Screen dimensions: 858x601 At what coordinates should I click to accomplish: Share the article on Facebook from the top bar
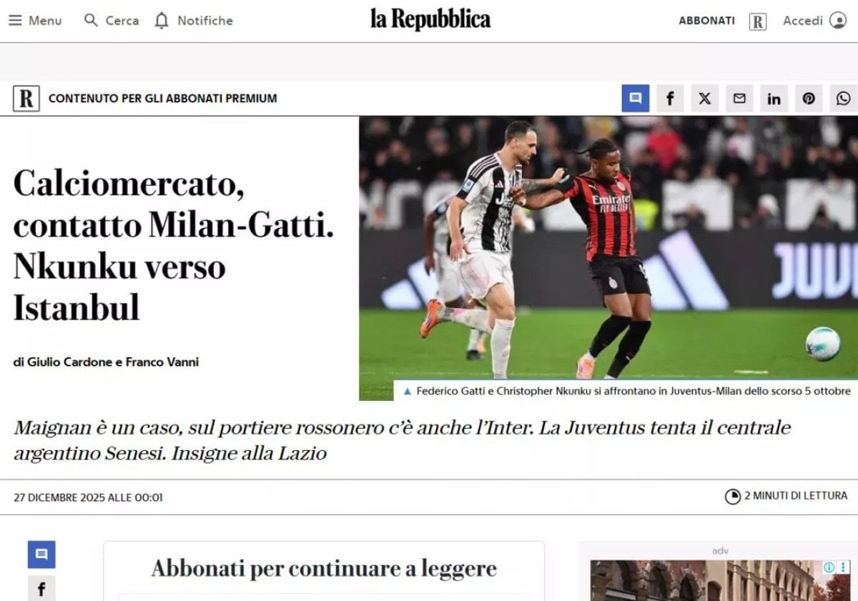click(670, 99)
